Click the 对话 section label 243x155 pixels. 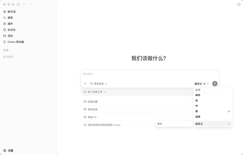tap(6, 50)
